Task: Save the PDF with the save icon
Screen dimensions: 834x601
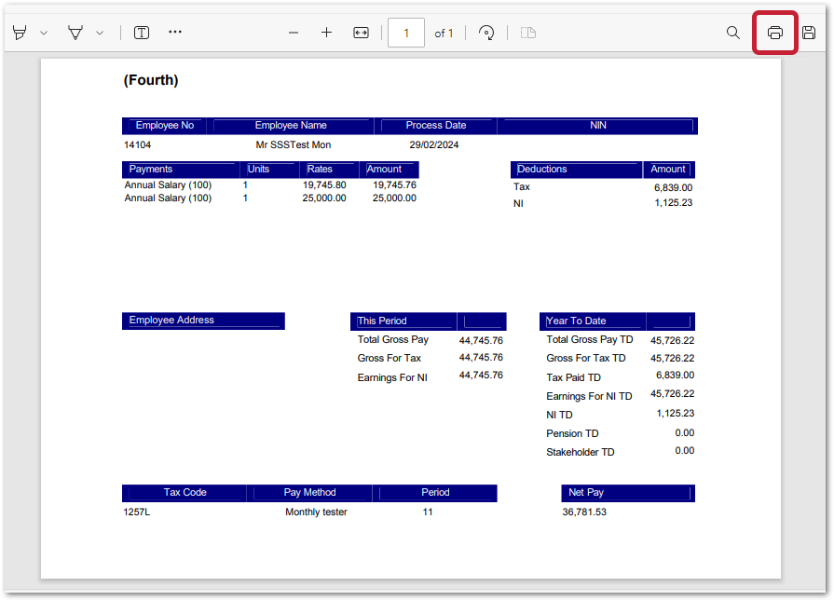Action: click(809, 33)
